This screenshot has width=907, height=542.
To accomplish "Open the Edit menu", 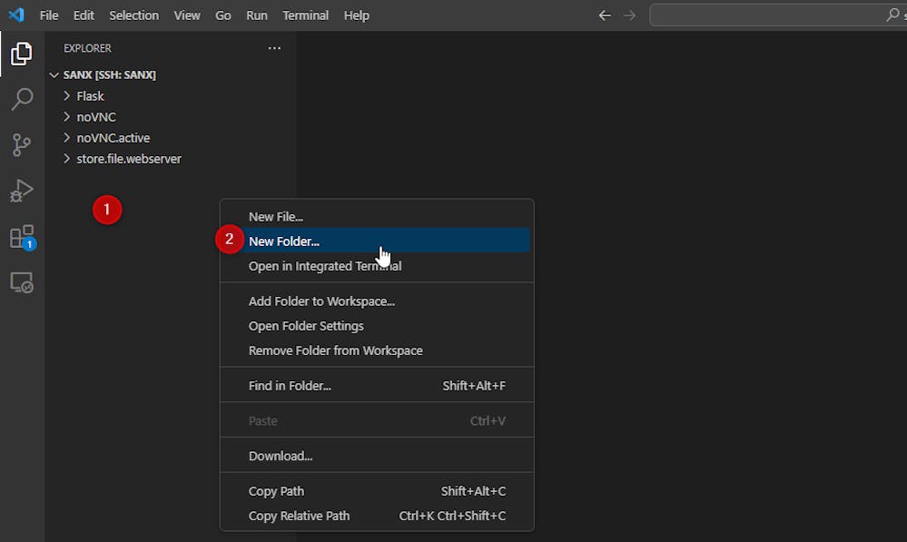I will [84, 15].
